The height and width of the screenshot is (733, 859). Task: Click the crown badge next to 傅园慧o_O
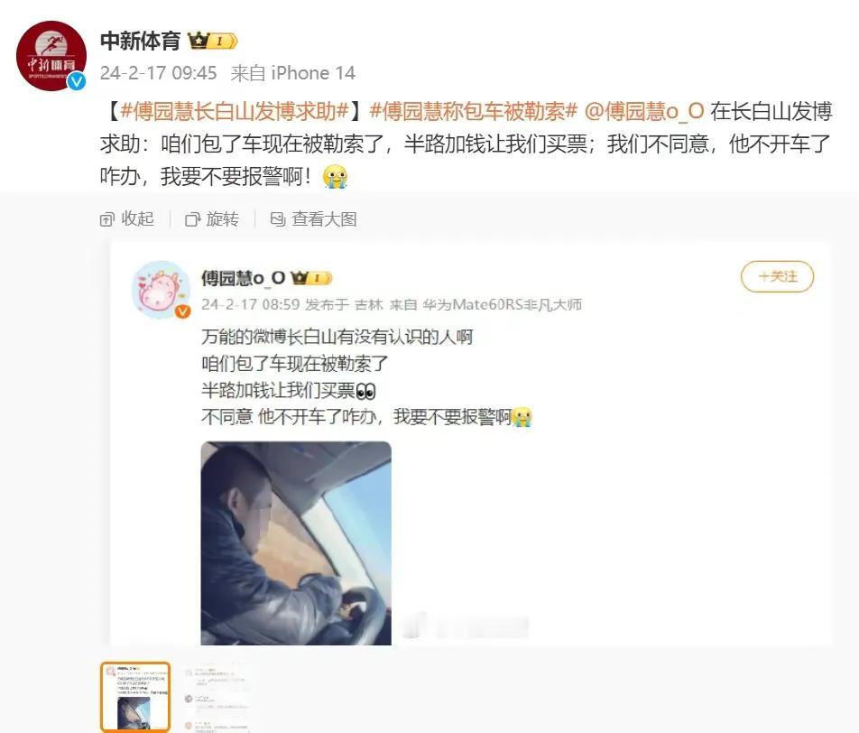click(311, 278)
